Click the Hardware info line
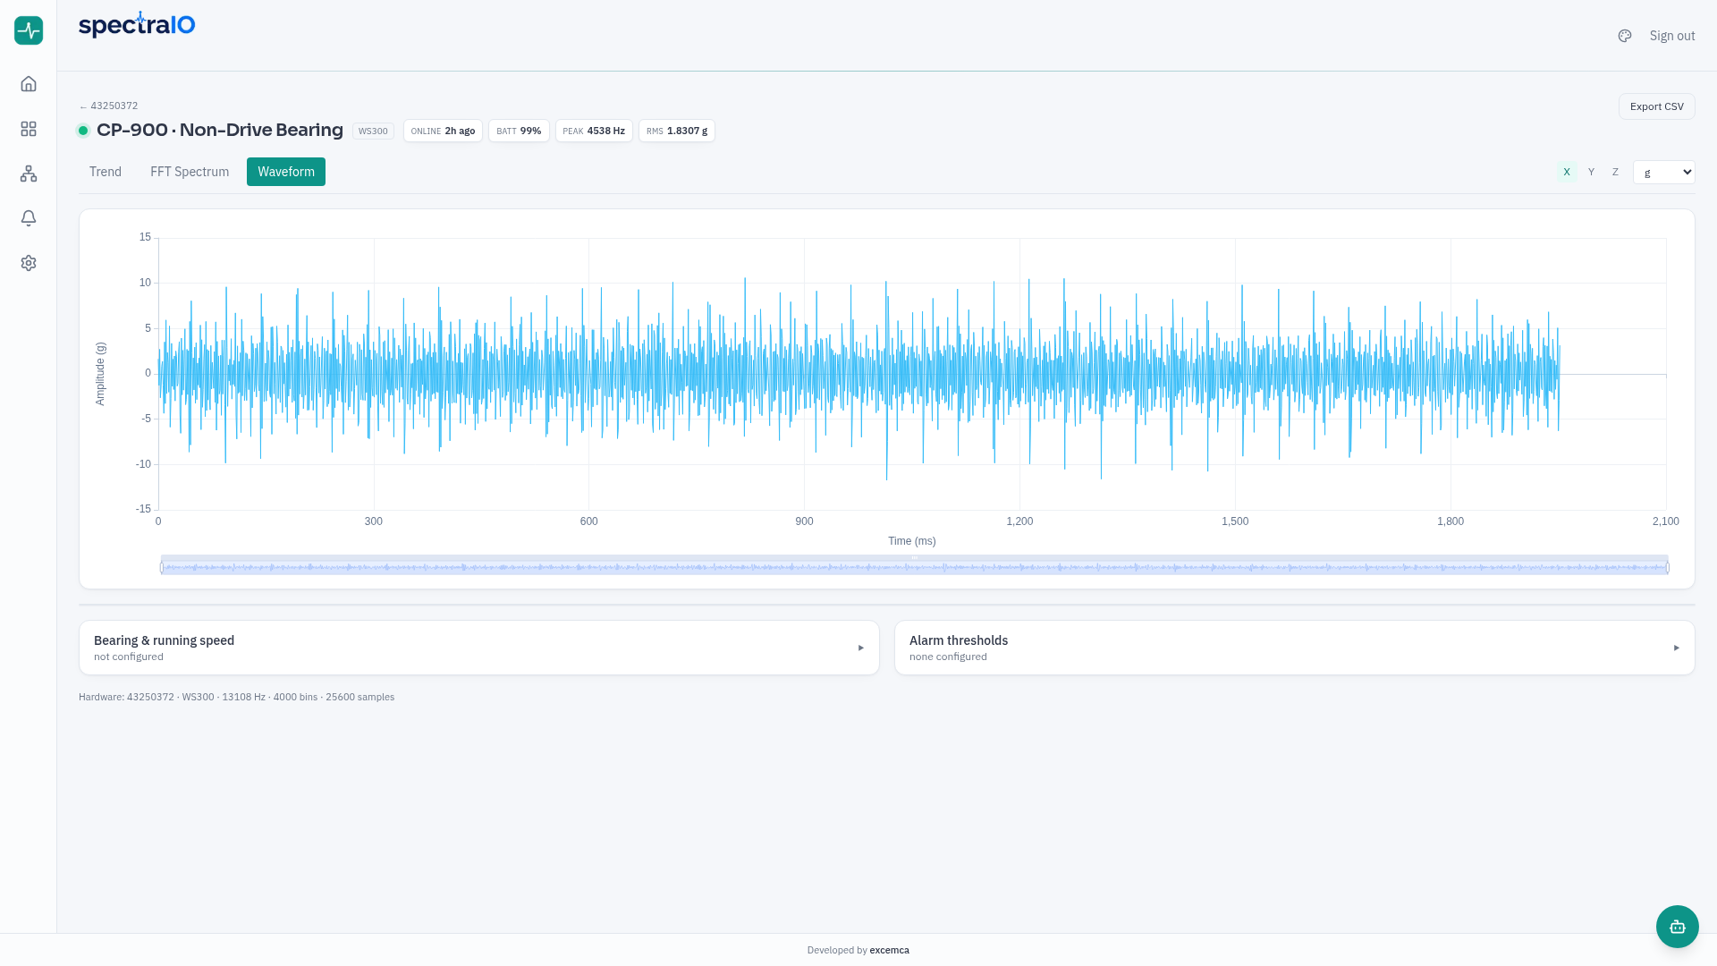 coord(236,697)
